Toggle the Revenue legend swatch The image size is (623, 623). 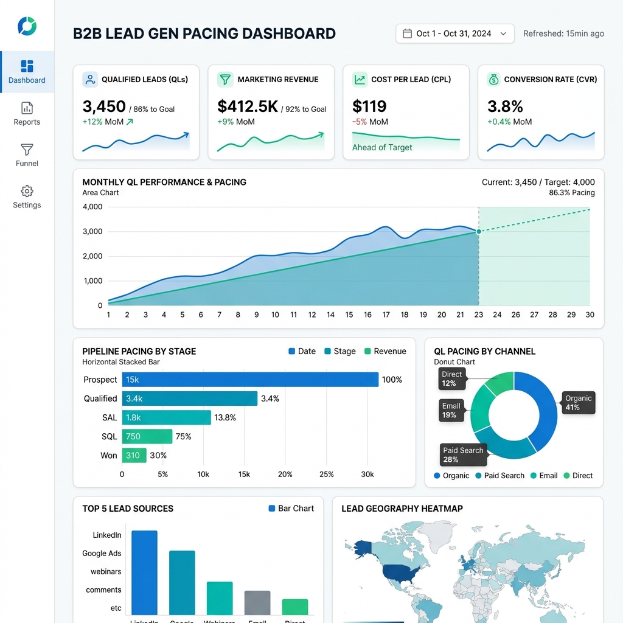pyautogui.click(x=367, y=351)
